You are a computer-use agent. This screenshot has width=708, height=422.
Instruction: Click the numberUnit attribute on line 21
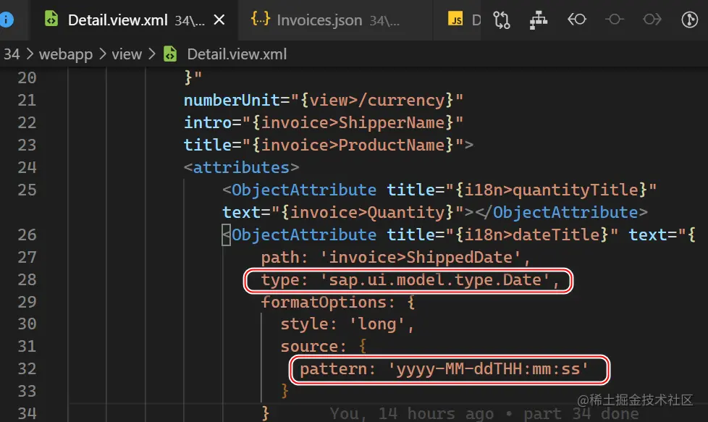232,100
